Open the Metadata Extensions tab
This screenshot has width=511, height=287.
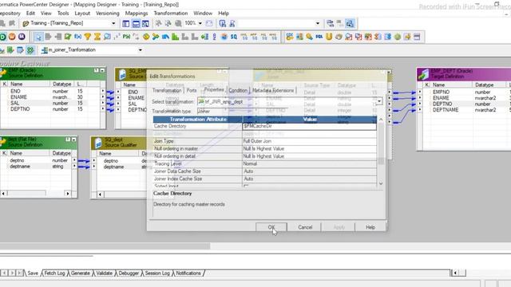pos(273,90)
